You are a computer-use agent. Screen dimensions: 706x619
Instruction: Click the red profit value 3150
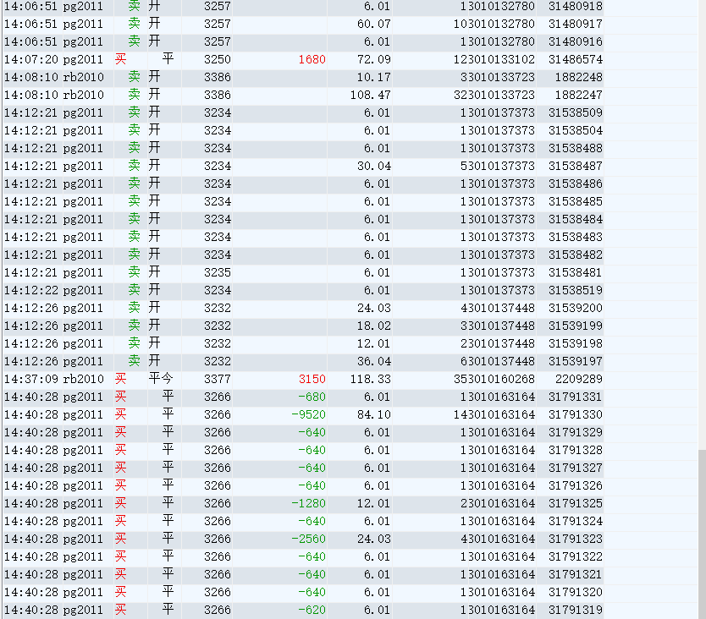pos(311,379)
